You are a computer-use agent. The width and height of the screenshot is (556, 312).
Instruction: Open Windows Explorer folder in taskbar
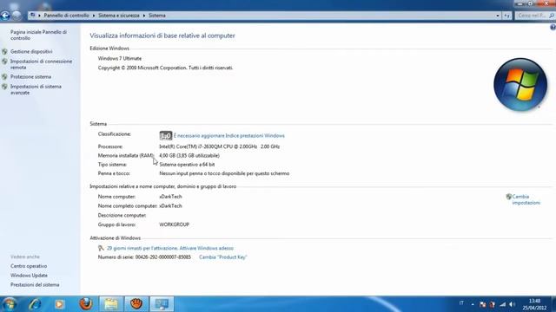[x=111, y=304]
